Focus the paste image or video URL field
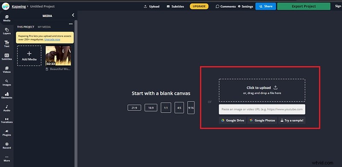The width and height of the screenshot is (342, 167). pyautogui.click(x=262, y=109)
